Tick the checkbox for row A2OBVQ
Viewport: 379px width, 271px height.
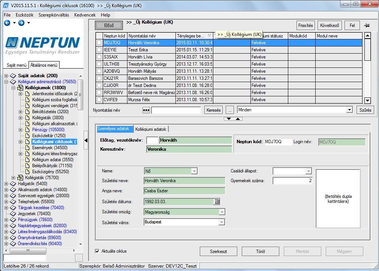tap(99, 71)
